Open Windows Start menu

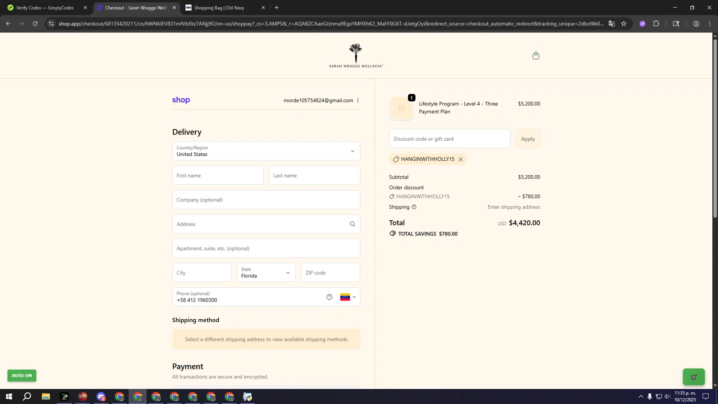(x=8, y=397)
